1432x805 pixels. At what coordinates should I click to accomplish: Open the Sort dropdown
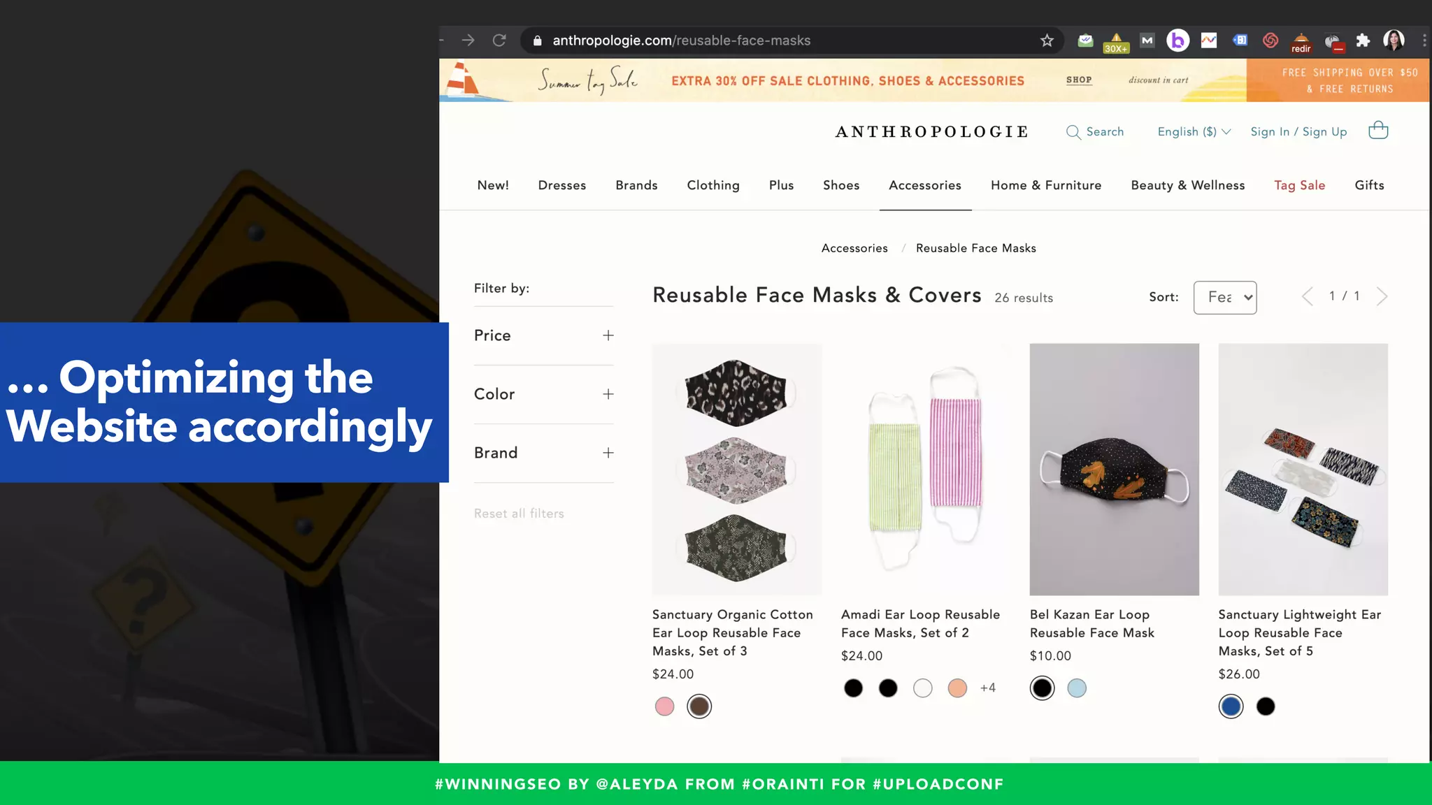[x=1225, y=298]
